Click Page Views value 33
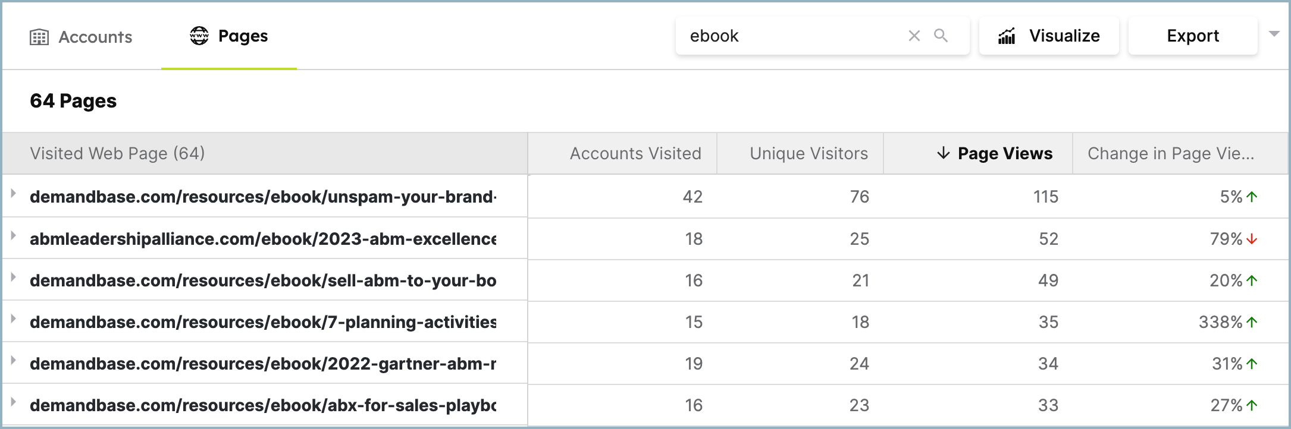The image size is (1291, 429). point(1048,405)
